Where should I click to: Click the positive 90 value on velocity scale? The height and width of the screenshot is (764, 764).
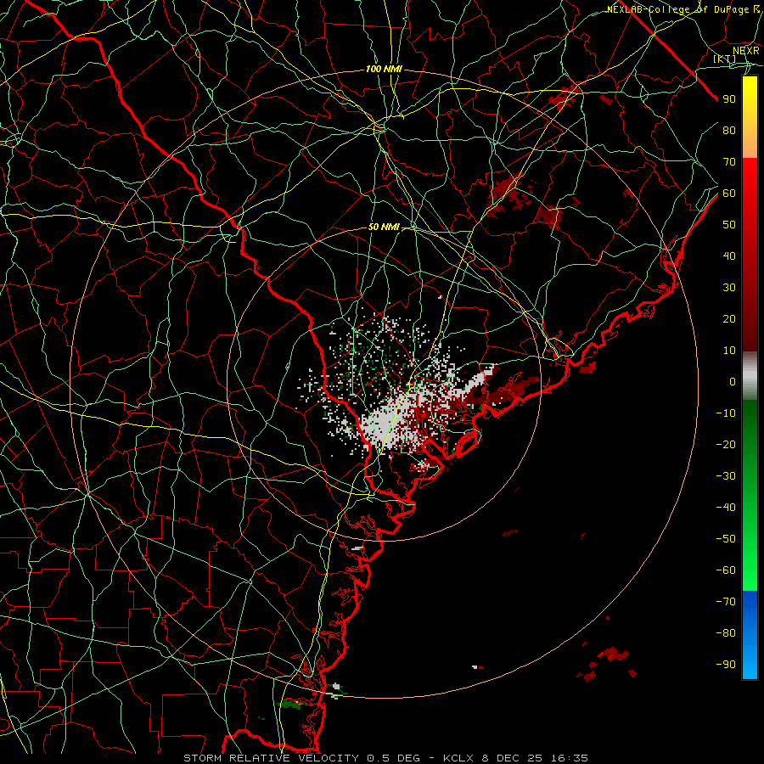[x=729, y=99]
